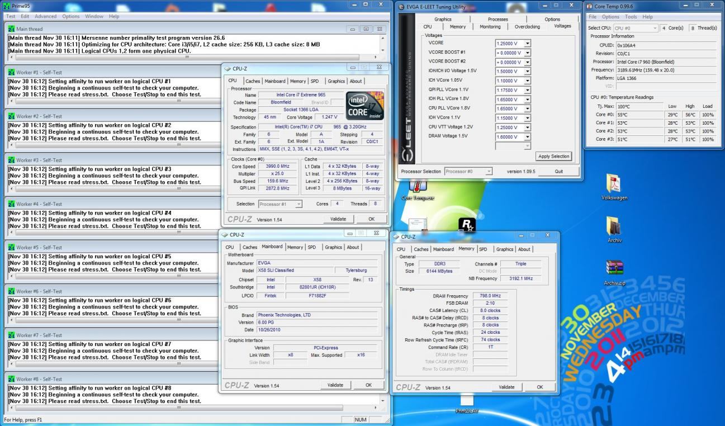Screen dimensions: 725x426
Task: Click the DRAM Frequency 798.0 MHz value
Action: coord(490,296)
